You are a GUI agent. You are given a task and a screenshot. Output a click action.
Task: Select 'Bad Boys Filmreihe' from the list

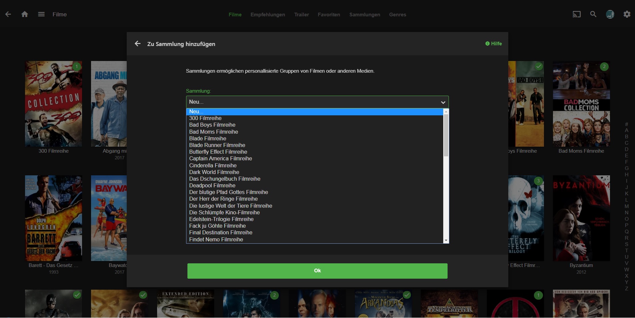pos(314,125)
